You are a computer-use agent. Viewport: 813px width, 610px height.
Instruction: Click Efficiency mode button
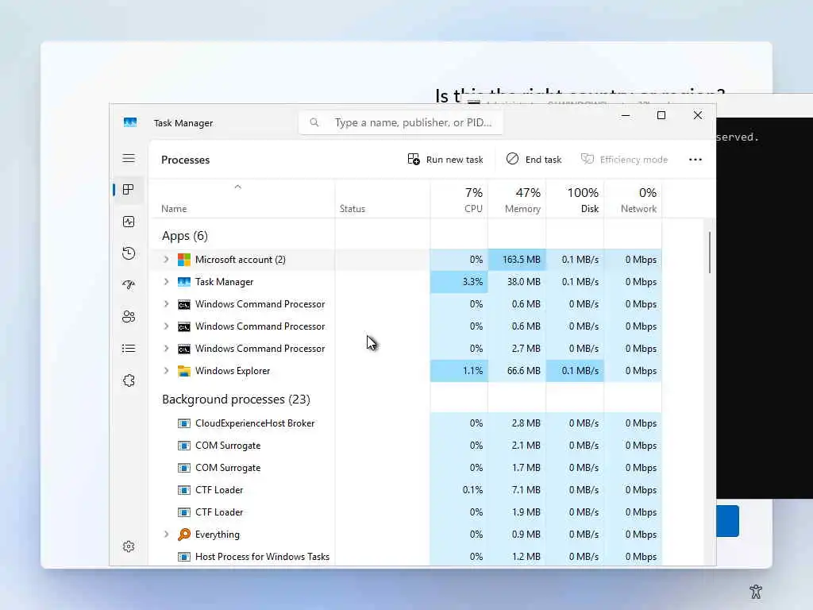(624, 159)
